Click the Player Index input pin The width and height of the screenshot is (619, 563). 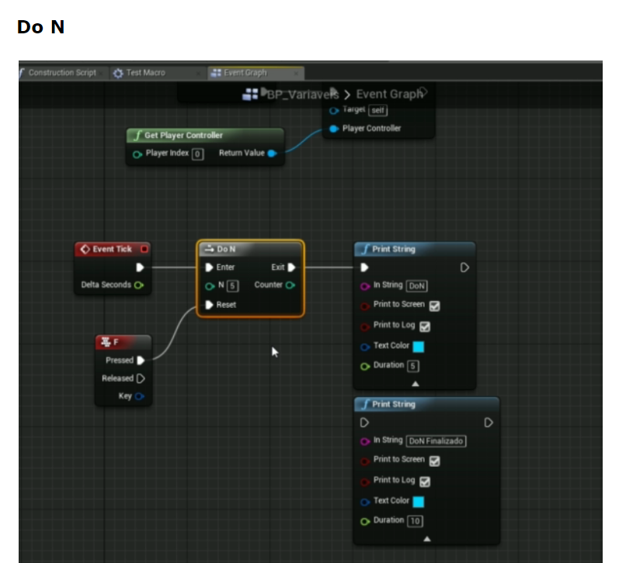(137, 154)
